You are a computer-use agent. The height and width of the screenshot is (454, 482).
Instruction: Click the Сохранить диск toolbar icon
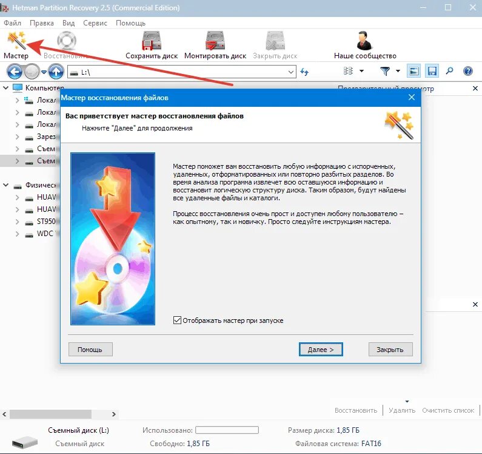point(152,41)
